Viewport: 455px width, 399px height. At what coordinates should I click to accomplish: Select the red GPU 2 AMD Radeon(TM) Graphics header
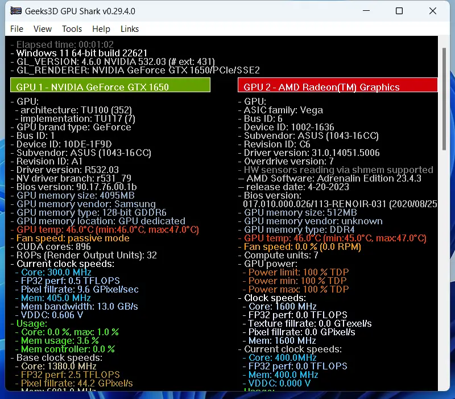338,85
